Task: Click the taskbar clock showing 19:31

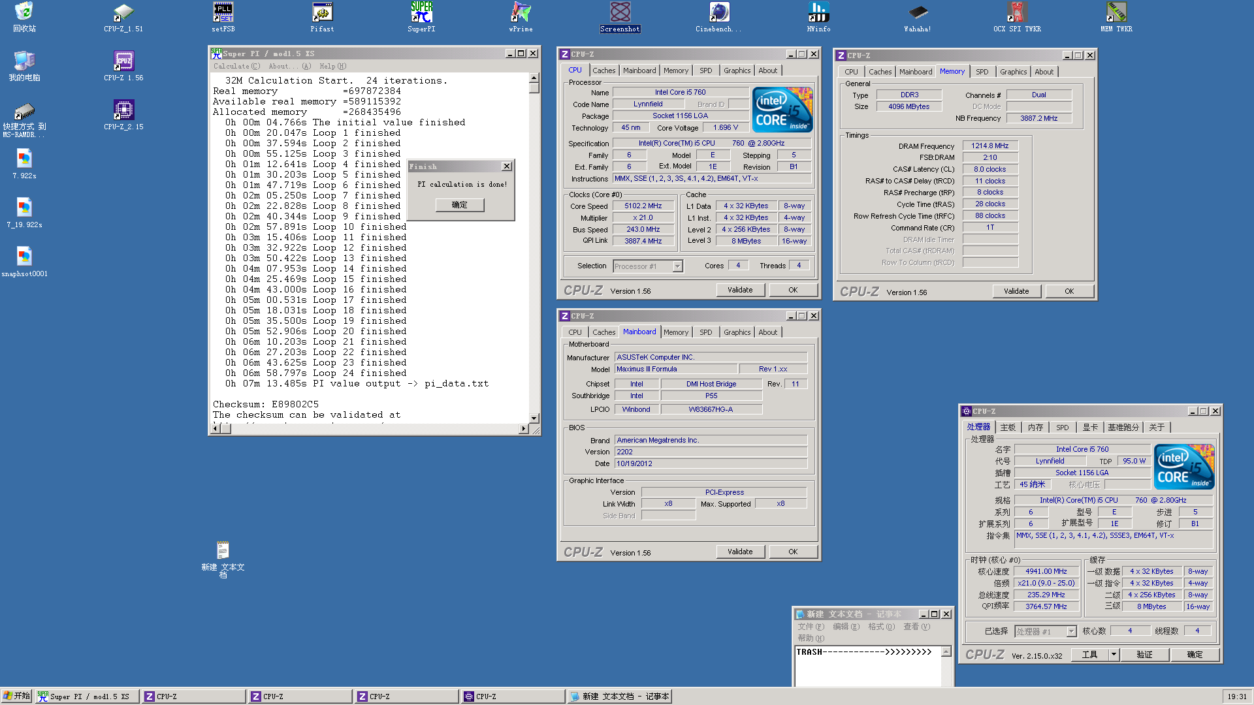Action: tap(1236, 697)
